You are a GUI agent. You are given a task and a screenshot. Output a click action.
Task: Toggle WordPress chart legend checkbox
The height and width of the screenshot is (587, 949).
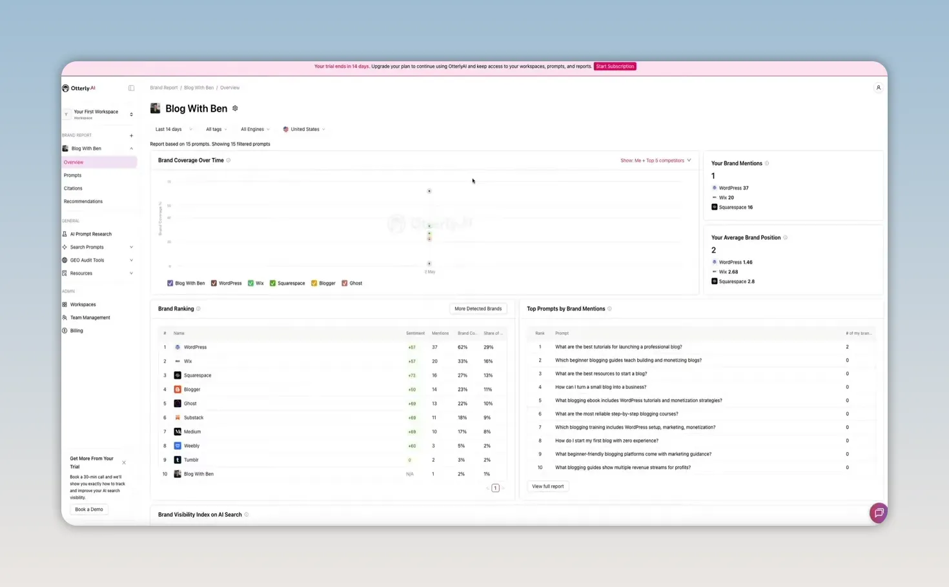tap(214, 283)
